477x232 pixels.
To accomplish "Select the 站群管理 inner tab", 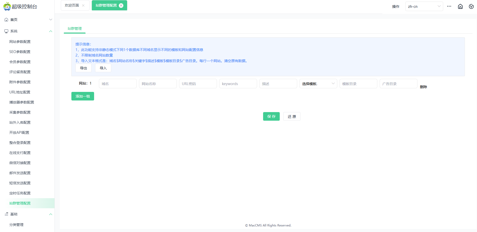I will pyautogui.click(x=75, y=29).
